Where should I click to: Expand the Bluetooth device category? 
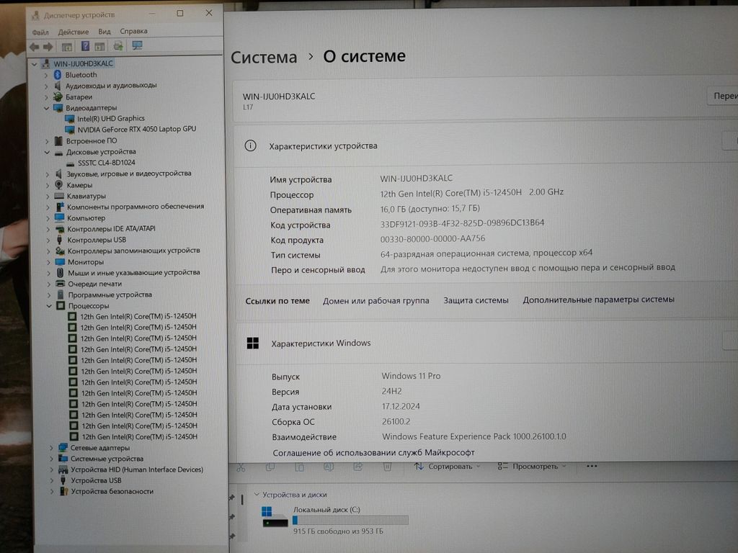(48, 75)
